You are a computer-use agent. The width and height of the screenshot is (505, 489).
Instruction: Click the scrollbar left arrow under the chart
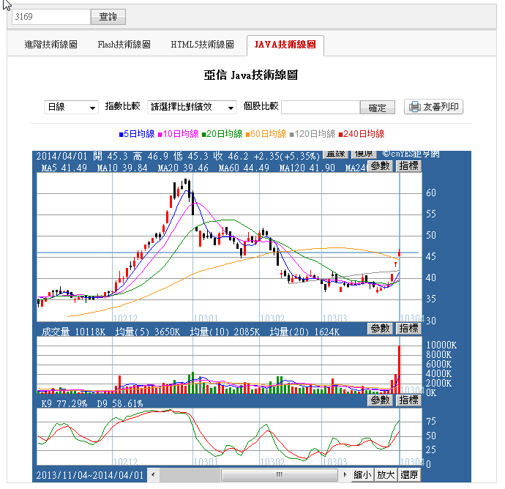(x=154, y=475)
